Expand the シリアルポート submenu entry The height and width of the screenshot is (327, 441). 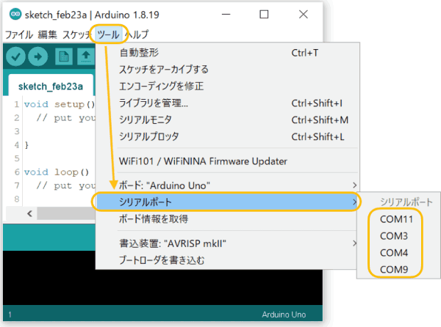227,202
